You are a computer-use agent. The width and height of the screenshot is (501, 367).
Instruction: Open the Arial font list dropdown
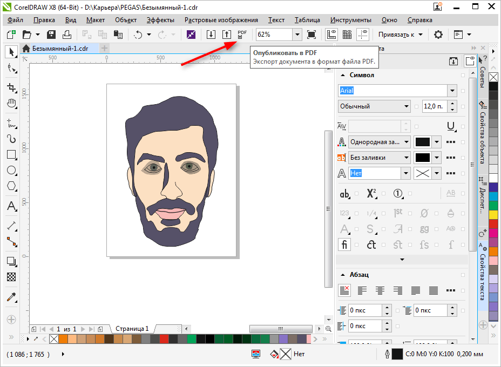click(451, 91)
